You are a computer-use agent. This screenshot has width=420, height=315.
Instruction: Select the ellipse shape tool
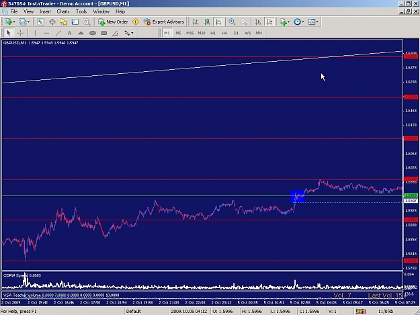point(93,33)
